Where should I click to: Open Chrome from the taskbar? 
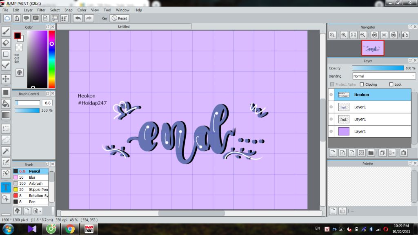pos(70,229)
